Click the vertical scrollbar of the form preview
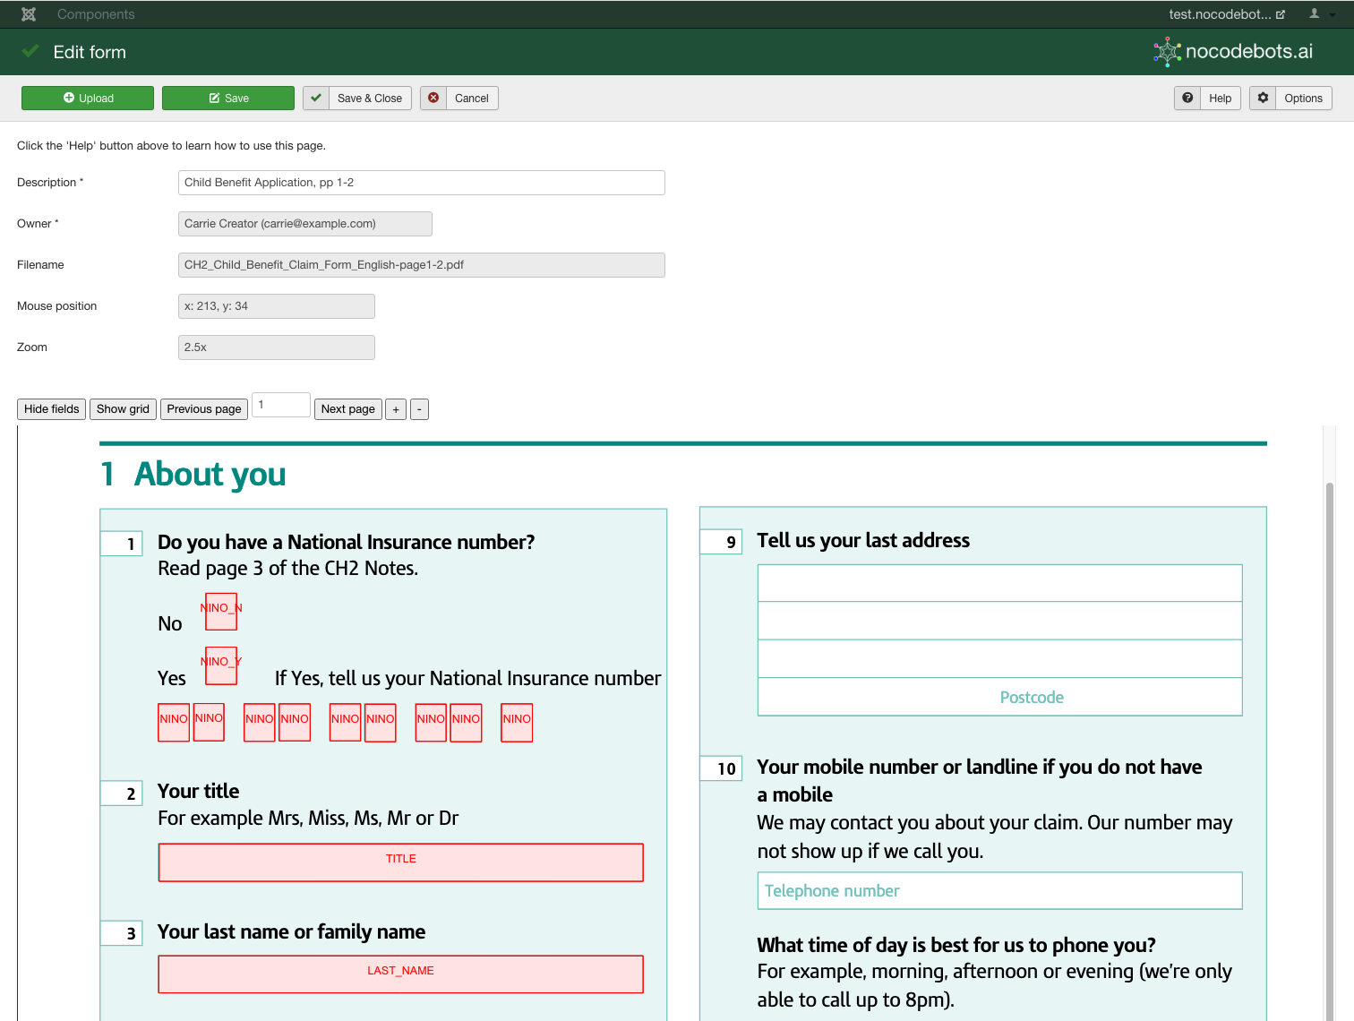The width and height of the screenshot is (1354, 1021). [1330, 716]
